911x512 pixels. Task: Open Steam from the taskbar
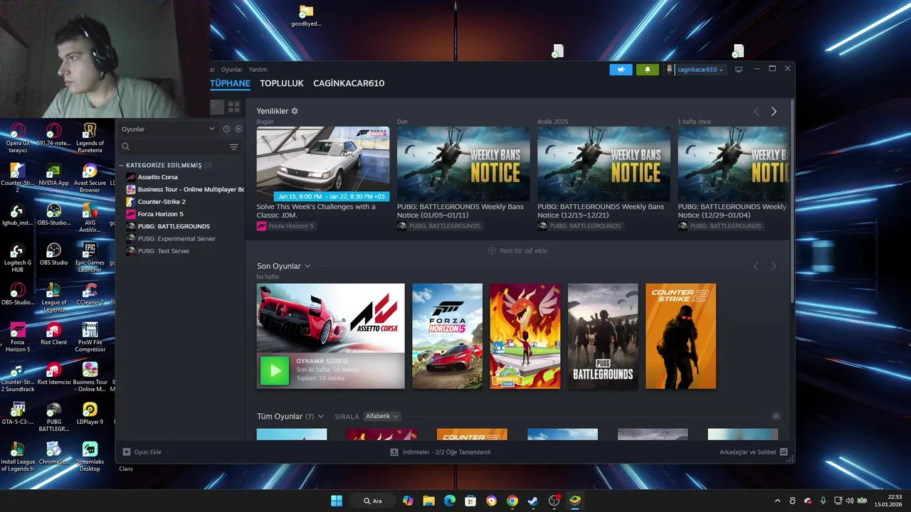coord(533,501)
